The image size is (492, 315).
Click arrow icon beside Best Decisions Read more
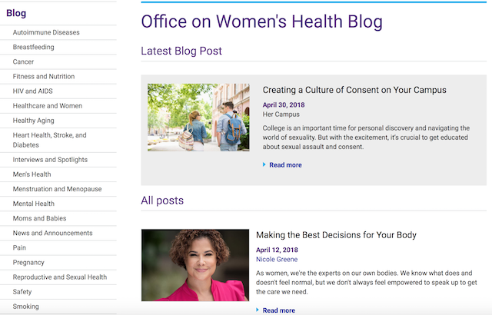point(258,310)
